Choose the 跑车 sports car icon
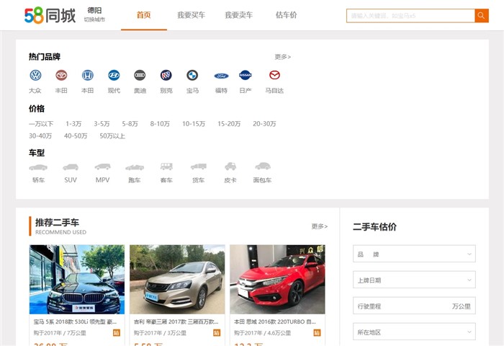Image resolution: width=504 pixels, height=346 pixels. click(x=135, y=167)
